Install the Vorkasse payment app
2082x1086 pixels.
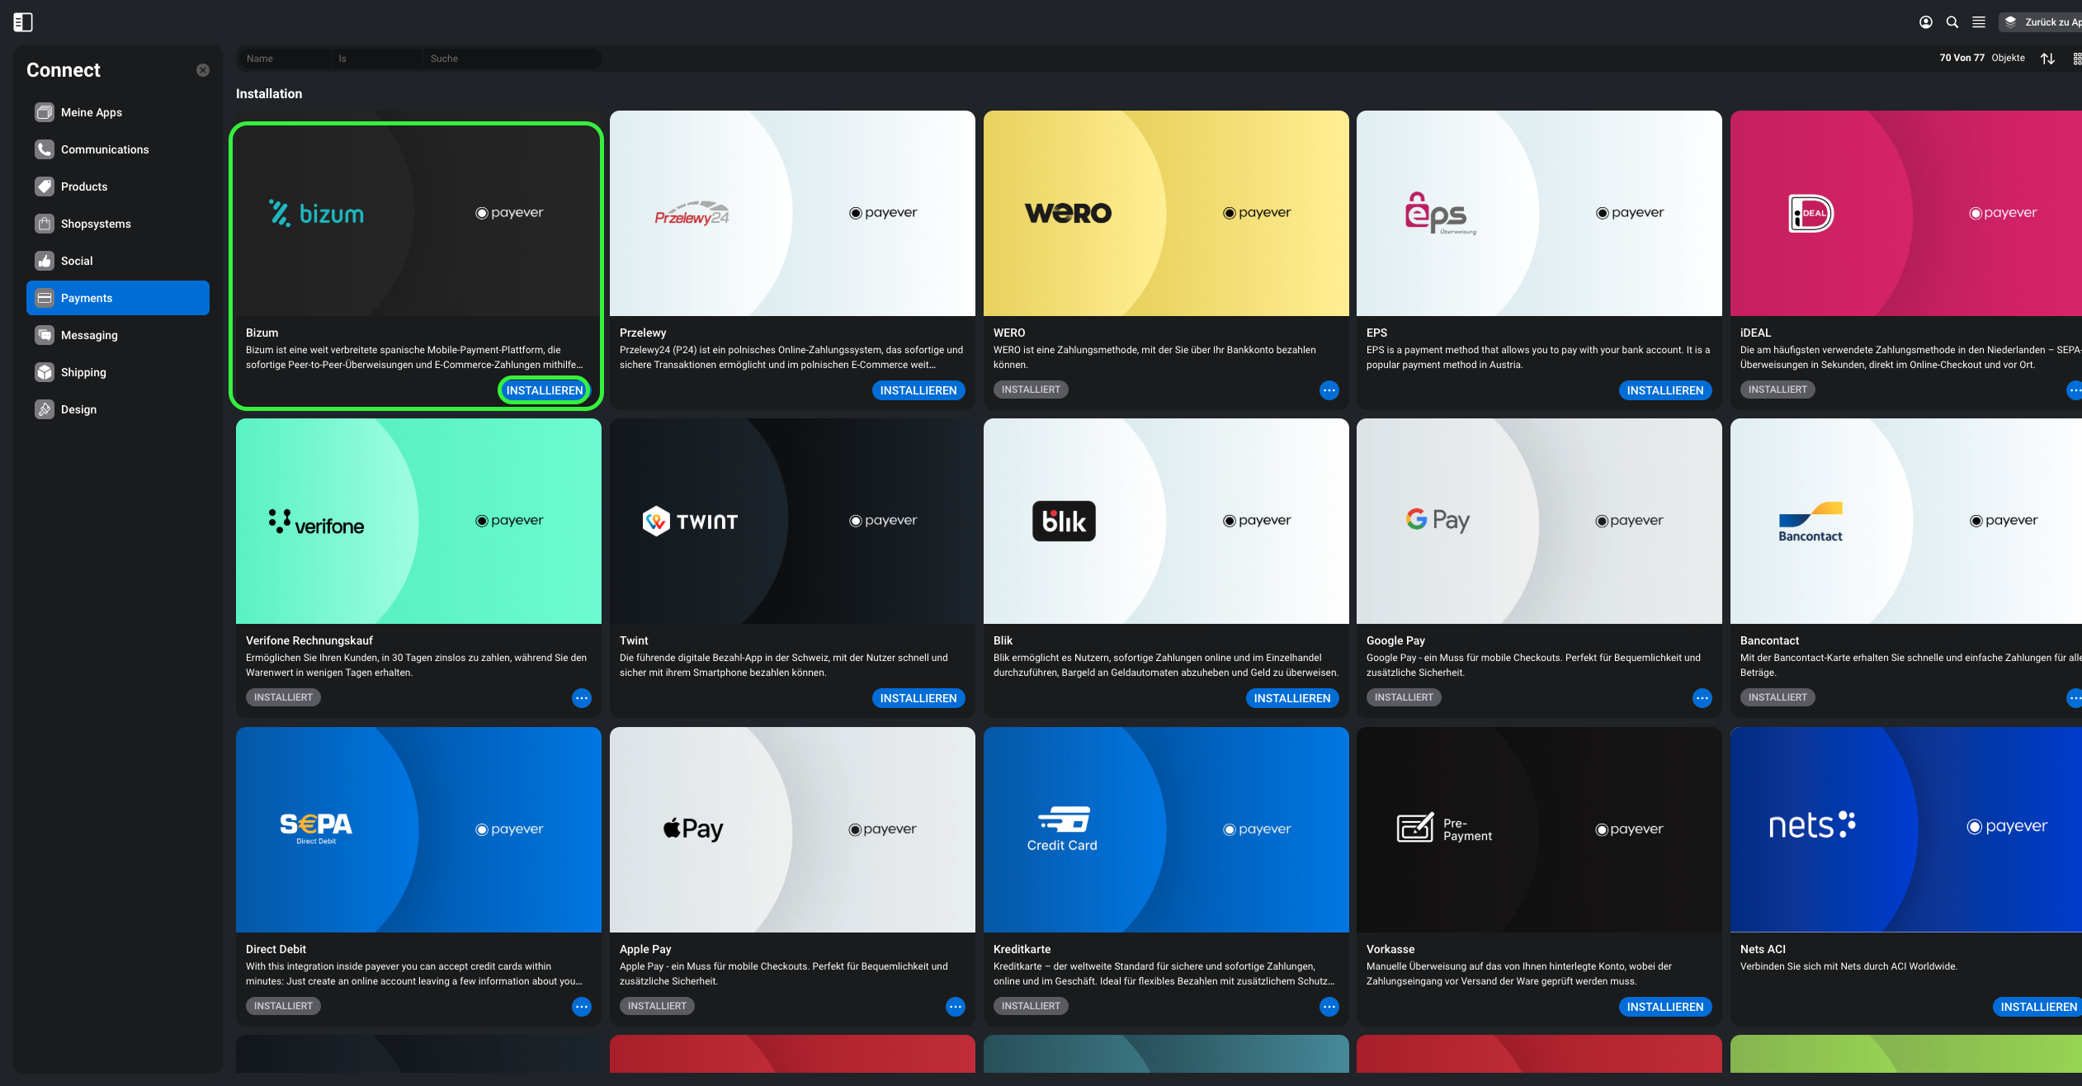tap(1665, 1007)
